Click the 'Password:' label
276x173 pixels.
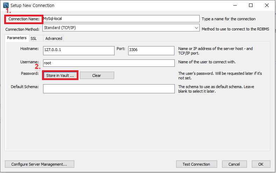click(x=30, y=73)
